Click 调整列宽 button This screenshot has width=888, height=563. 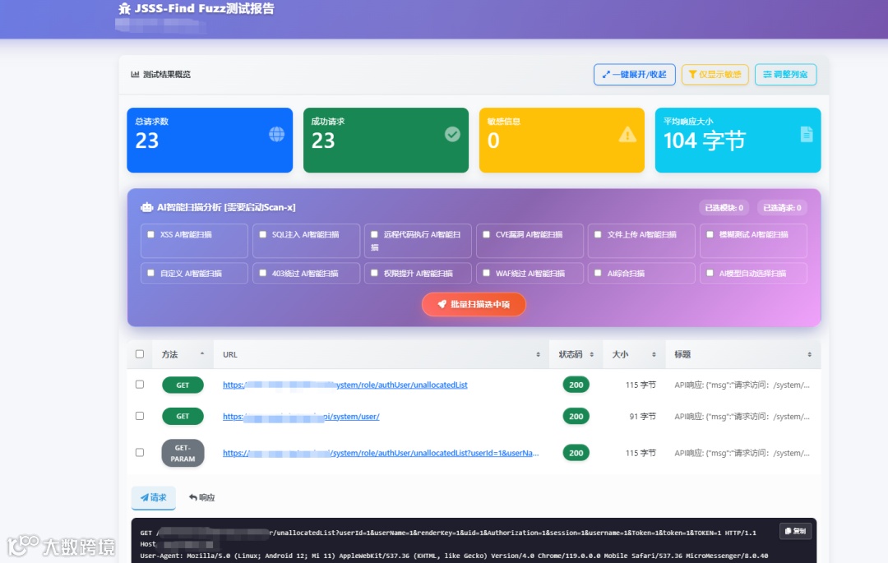(x=785, y=74)
